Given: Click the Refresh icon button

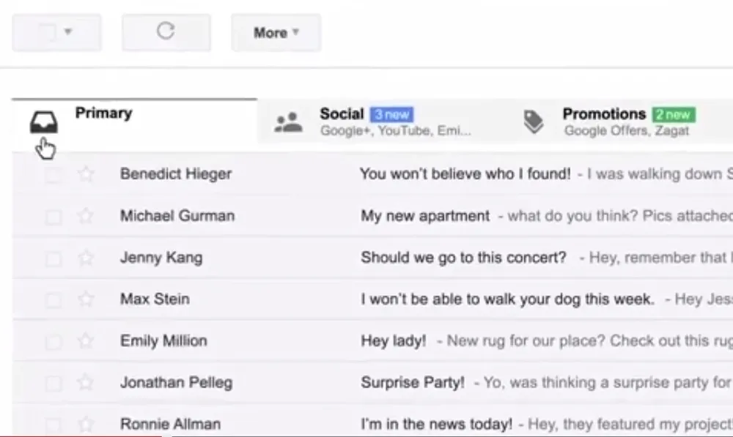Looking at the screenshot, I should [166, 32].
